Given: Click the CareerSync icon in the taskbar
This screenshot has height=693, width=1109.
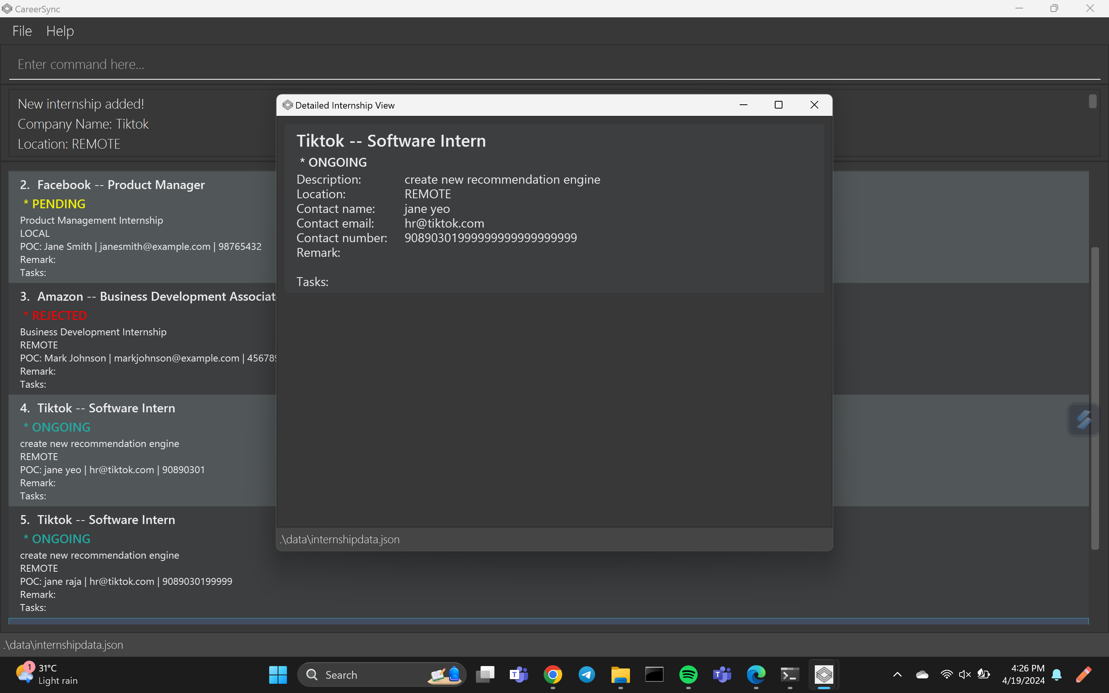Looking at the screenshot, I should click(824, 674).
